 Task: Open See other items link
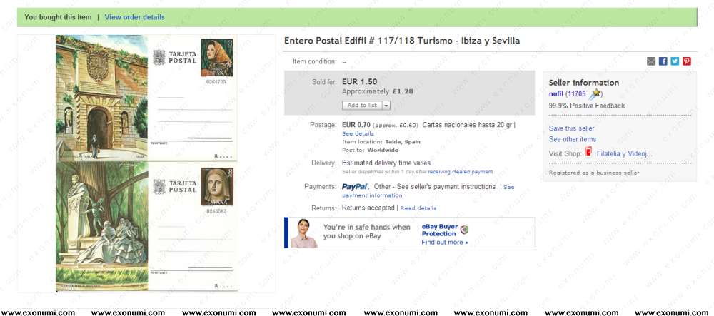(x=573, y=139)
